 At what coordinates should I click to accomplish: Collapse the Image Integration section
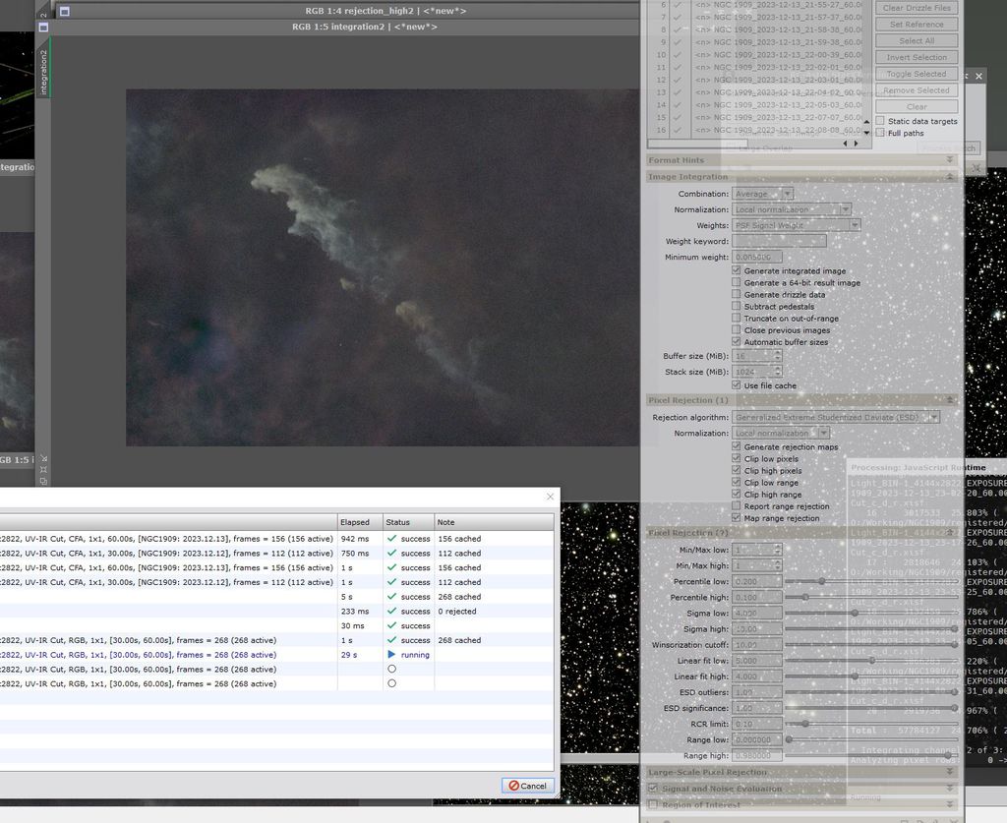tap(950, 177)
